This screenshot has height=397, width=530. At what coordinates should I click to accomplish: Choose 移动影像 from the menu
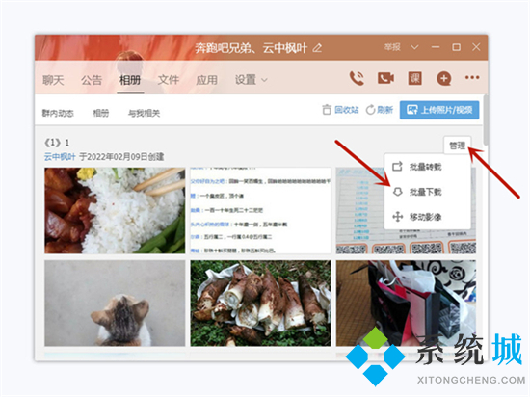pyautogui.click(x=426, y=217)
